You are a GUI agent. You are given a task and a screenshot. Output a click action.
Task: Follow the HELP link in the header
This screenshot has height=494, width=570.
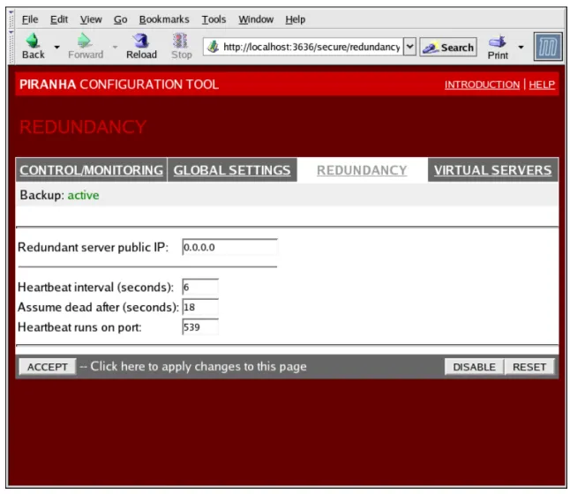[542, 85]
